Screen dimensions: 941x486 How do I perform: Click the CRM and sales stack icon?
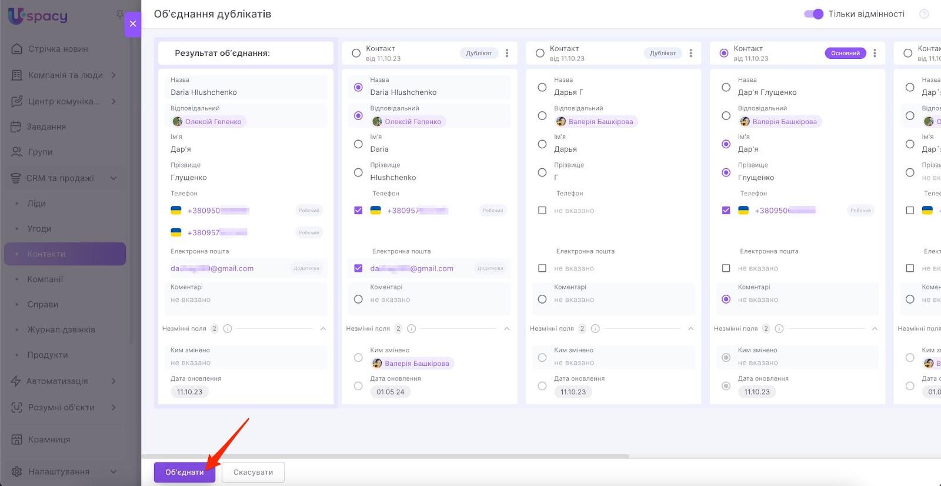point(16,178)
